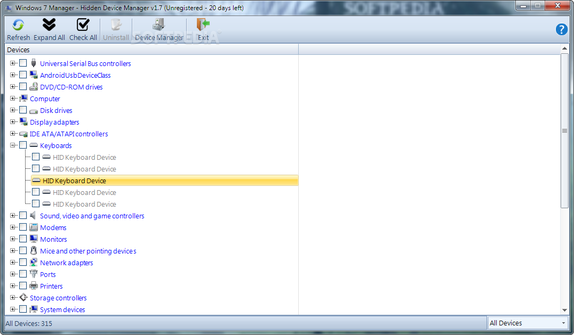This screenshot has width=574, height=335.
Task: Expand the Sound, video and game controllers node
Action: coord(12,216)
